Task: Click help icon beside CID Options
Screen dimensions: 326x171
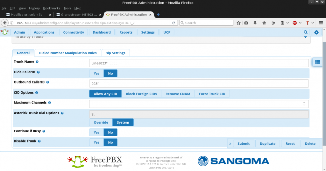Action: pos(37,93)
